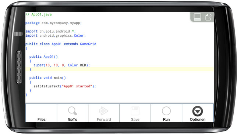Click 'public class App01 extends GameGrid' line

(x=61, y=44)
